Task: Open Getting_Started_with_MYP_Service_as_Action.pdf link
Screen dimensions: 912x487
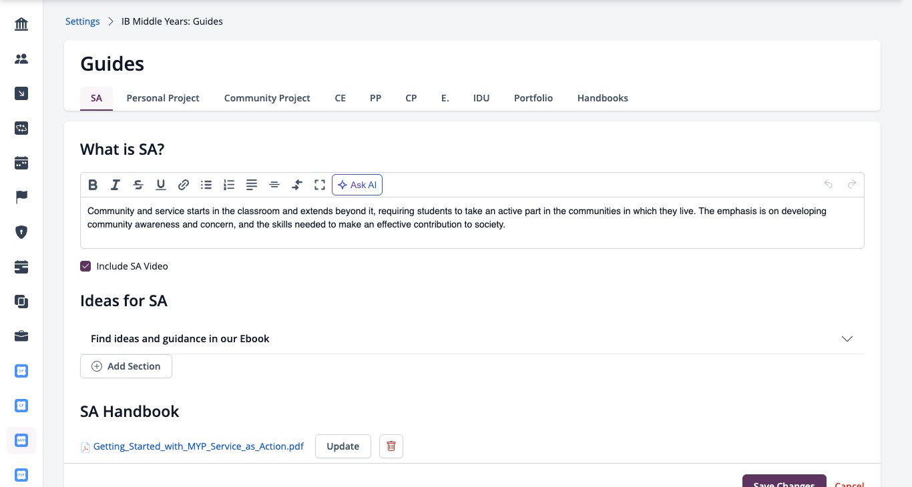Action: tap(198, 446)
